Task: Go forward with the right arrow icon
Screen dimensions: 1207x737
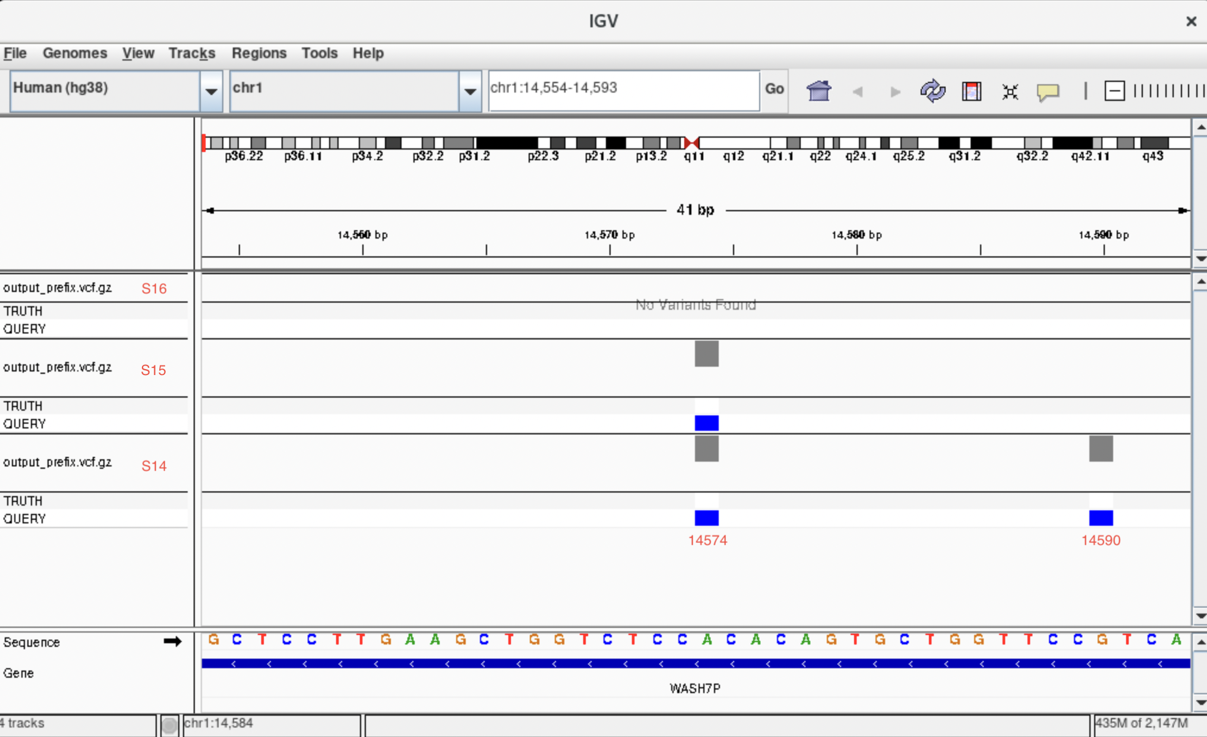Action: tap(895, 92)
